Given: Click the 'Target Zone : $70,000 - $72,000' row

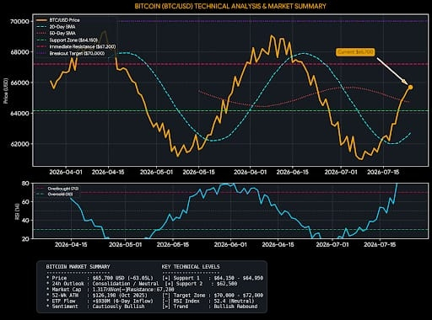Looking at the screenshot, I should coord(213,296).
